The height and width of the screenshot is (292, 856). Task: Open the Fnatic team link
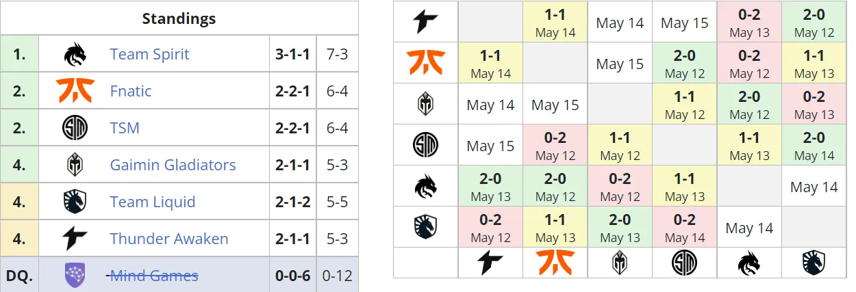point(131,91)
